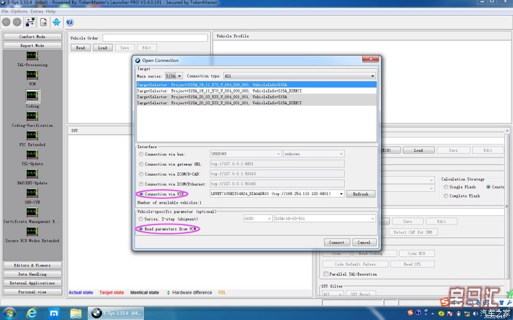Image resolution: width=513 pixels, height=320 pixels.
Task: Open the Help menu
Action: tap(51, 11)
